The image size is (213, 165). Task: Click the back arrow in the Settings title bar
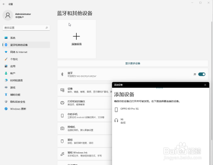4,4
